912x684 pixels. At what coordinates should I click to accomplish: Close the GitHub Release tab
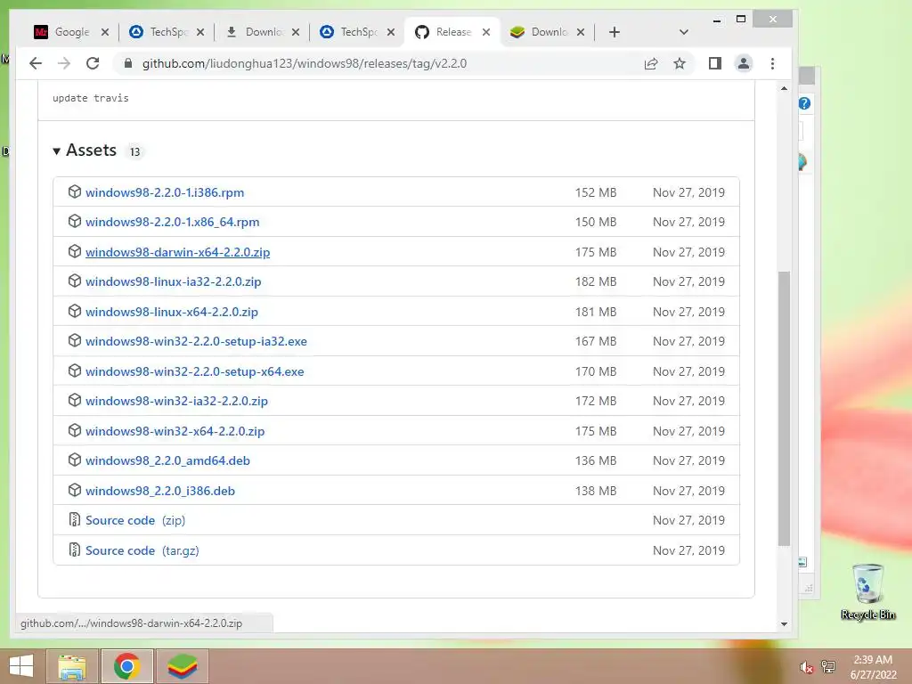[486, 32]
